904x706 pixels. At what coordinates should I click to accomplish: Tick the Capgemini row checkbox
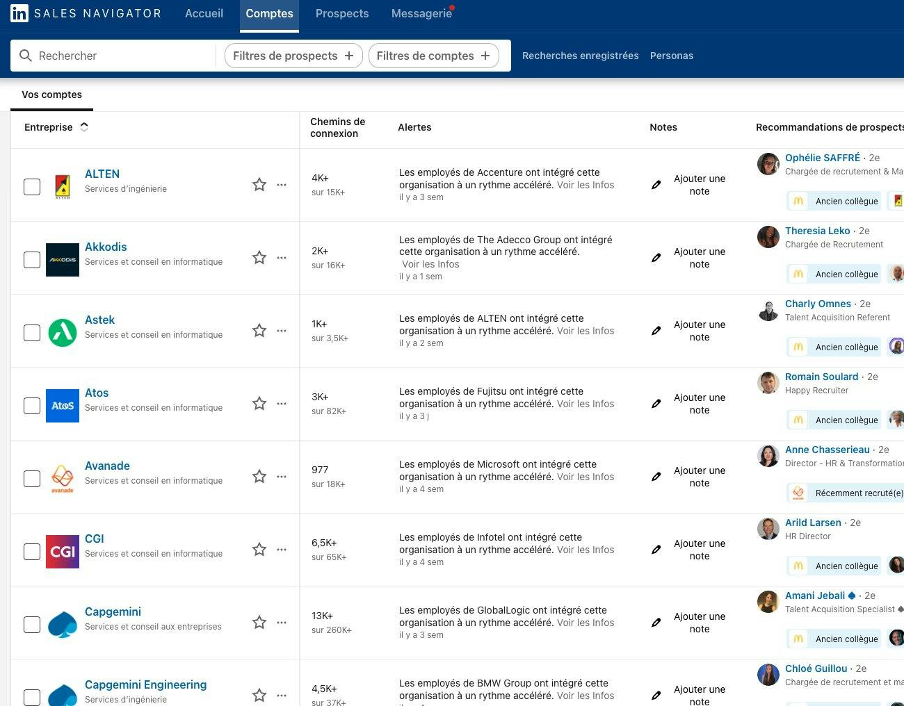click(32, 625)
